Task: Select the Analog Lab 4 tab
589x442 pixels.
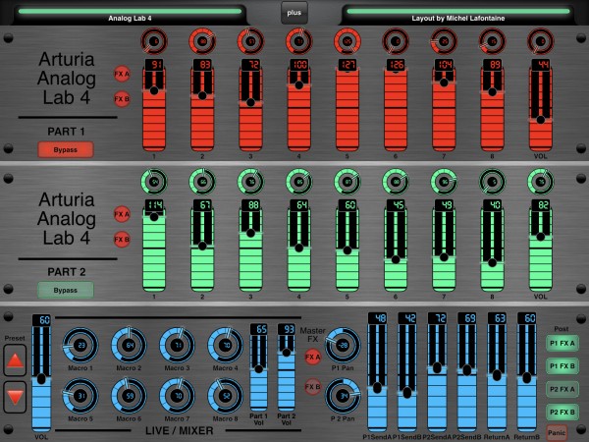Action: (x=130, y=15)
